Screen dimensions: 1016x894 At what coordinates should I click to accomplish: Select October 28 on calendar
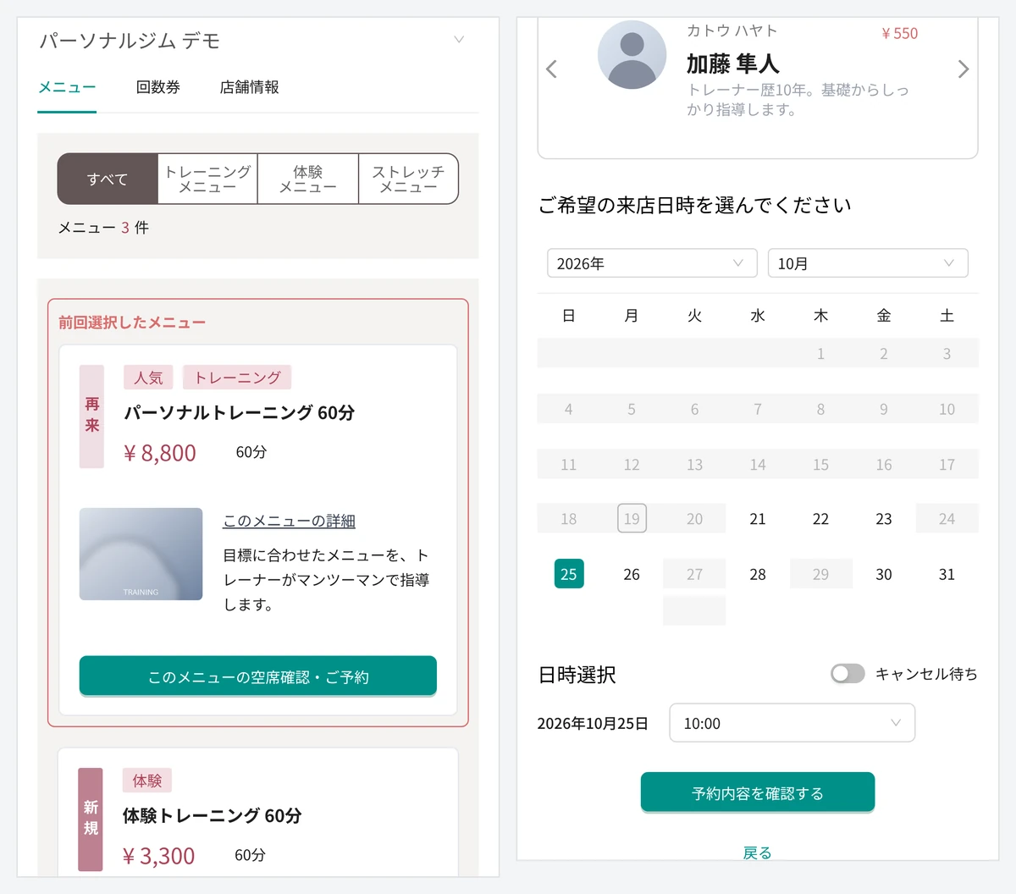click(x=758, y=574)
